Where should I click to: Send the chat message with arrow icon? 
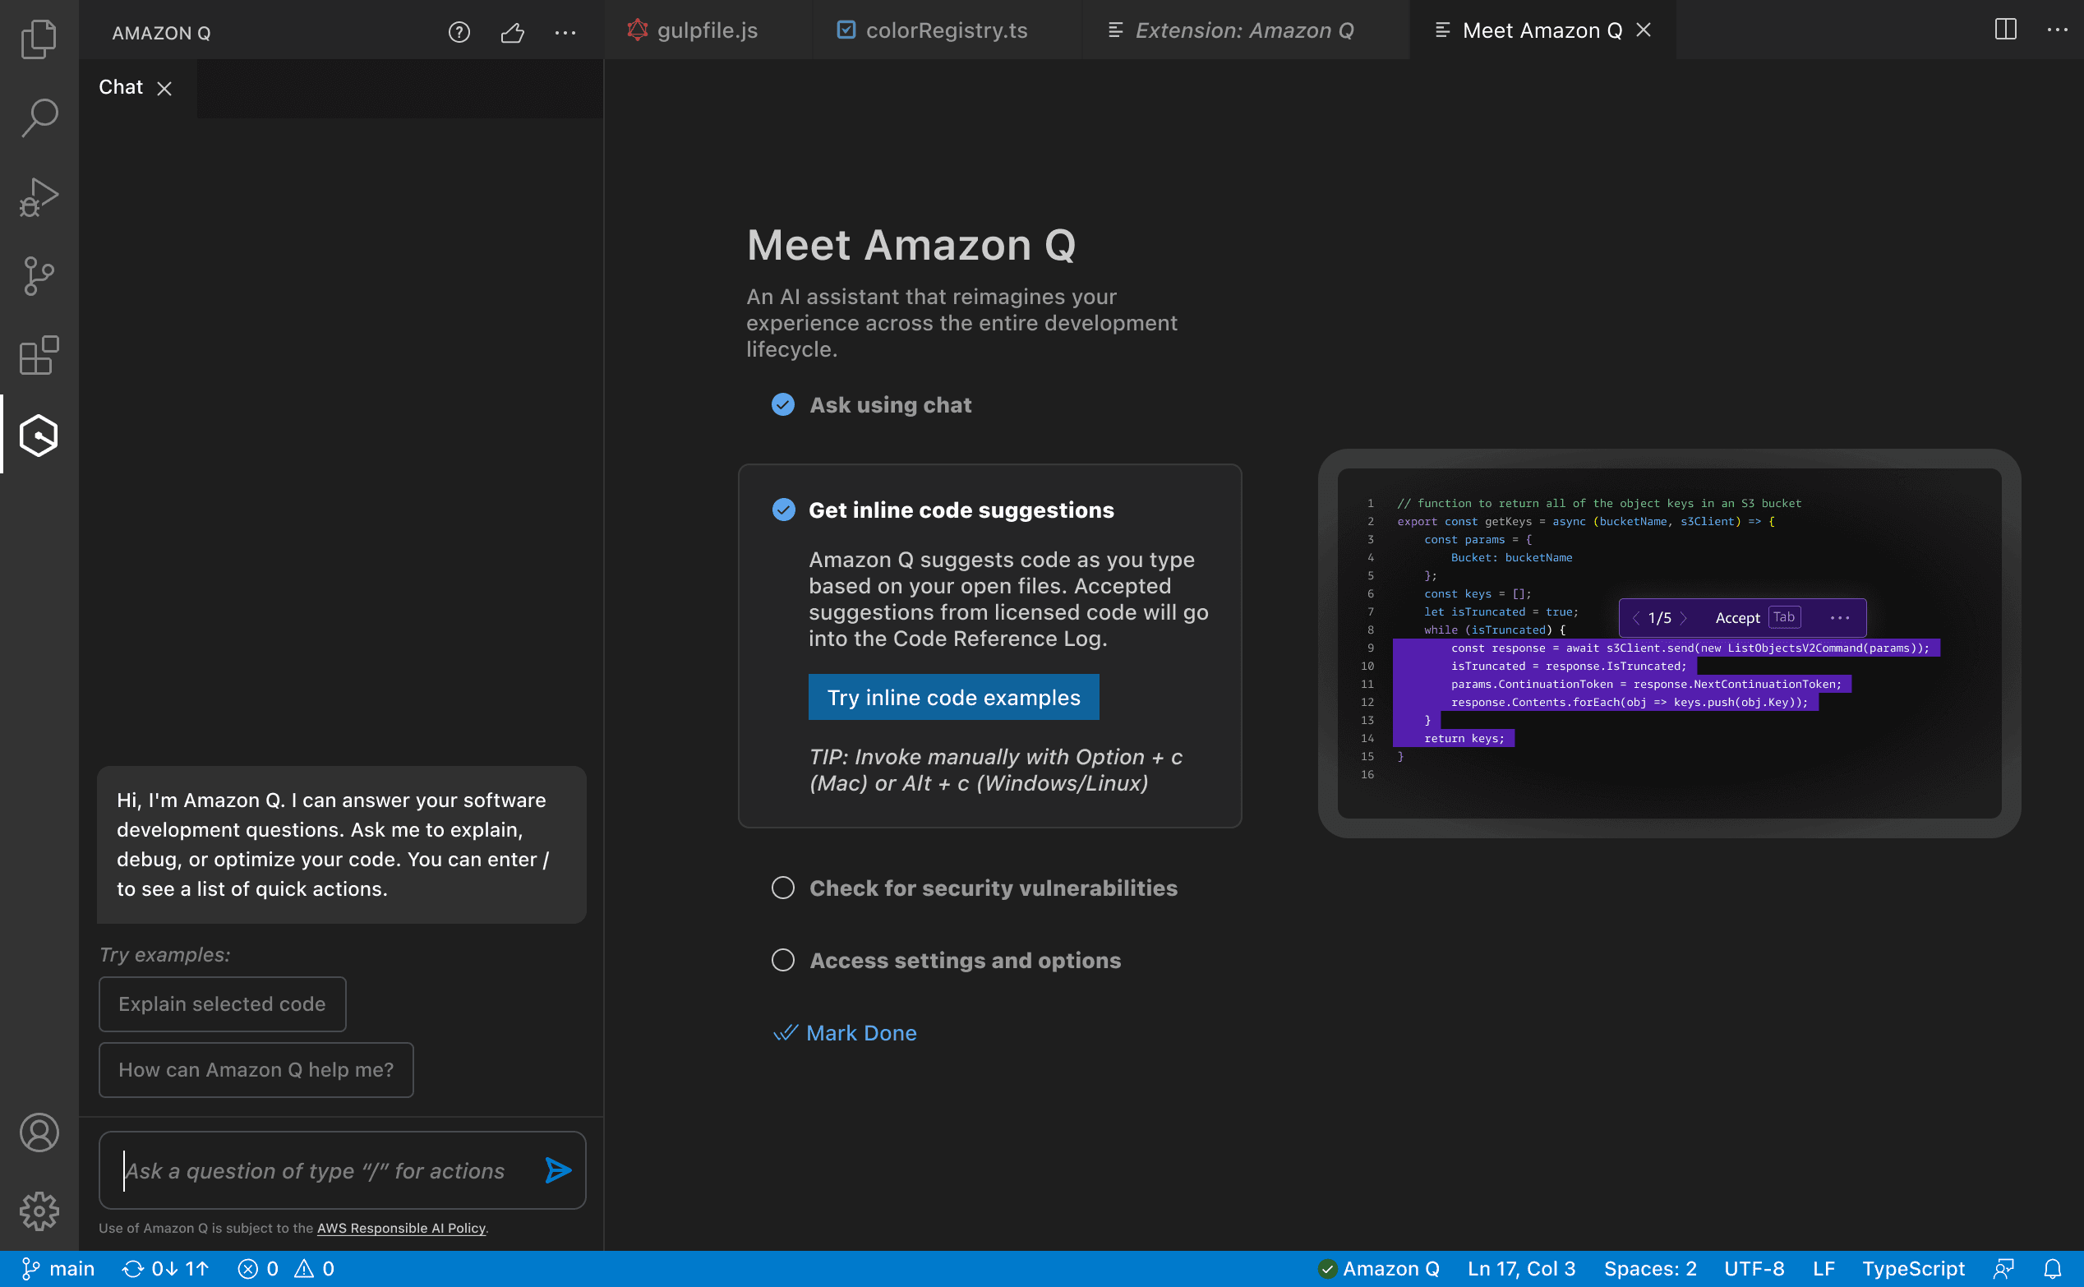point(558,1171)
